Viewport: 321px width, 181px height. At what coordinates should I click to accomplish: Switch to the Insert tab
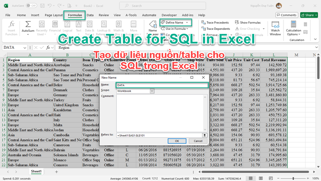(x=35, y=15)
